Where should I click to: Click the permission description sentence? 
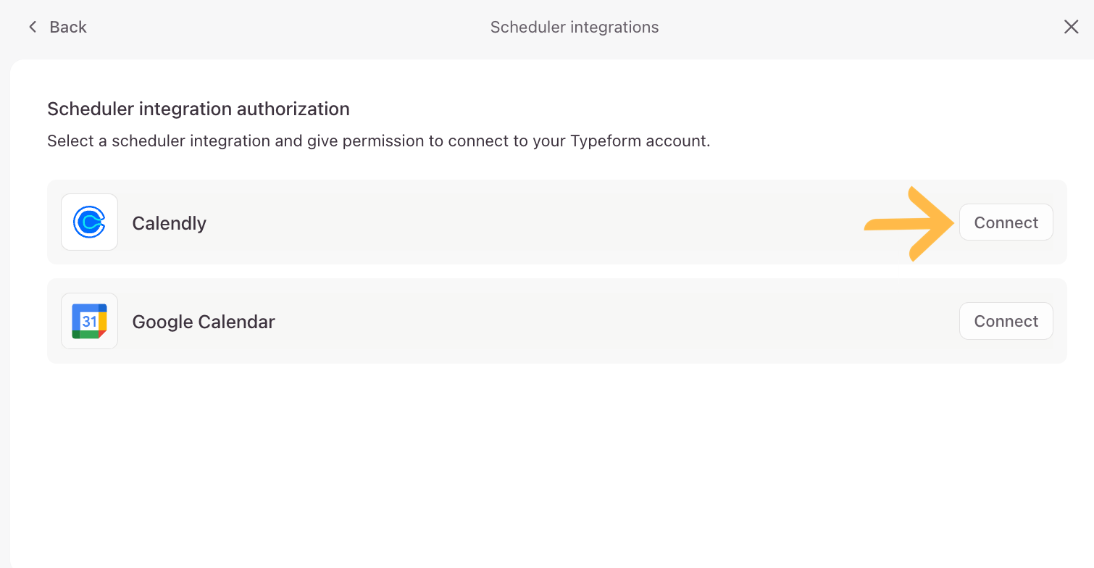point(378,141)
